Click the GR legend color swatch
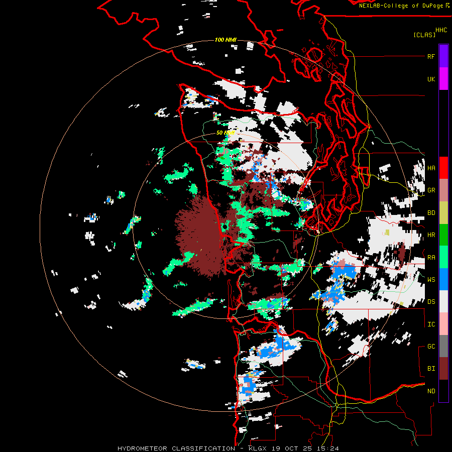The height and width of the screenshot is (452, 452). (443, 190)
